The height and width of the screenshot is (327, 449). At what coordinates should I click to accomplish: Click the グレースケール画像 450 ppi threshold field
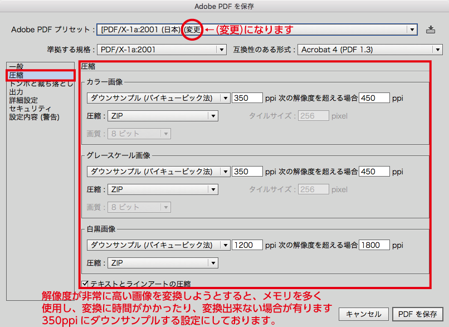[x=374, y=172]
